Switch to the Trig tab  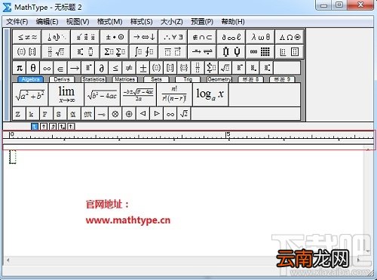click(x=188, y=79)
